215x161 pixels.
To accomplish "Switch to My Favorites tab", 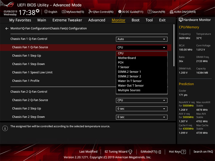I will click(20, 20).
